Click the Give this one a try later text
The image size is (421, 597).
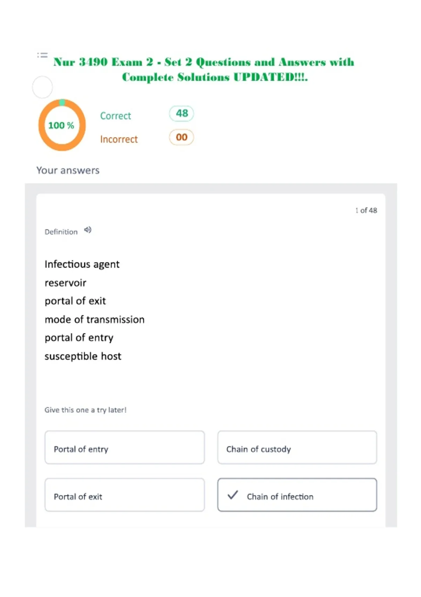86,410
